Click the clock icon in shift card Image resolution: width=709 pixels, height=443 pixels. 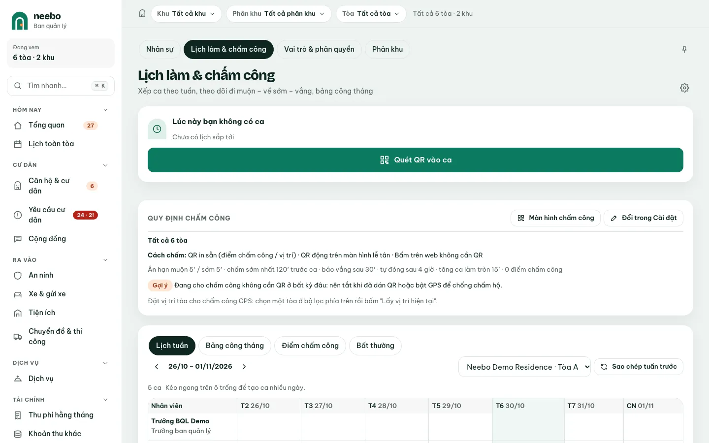coord(157,129)
